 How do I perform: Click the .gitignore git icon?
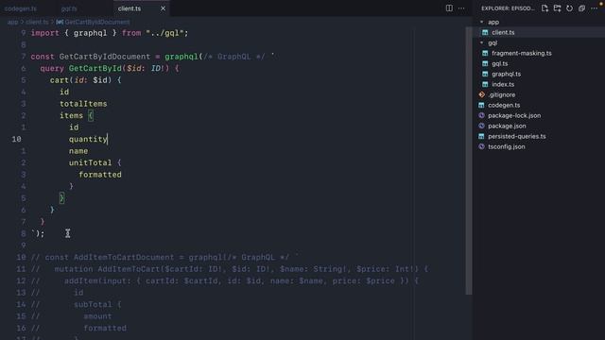[x=481, y=94]
